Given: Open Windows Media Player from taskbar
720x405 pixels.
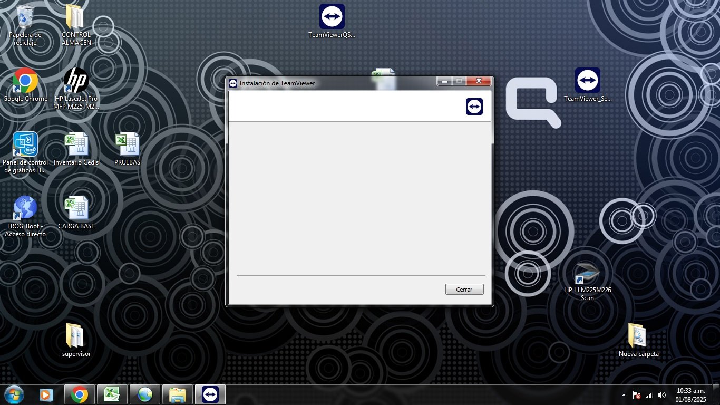Looking at the screenshot, I should pos(46,394).
